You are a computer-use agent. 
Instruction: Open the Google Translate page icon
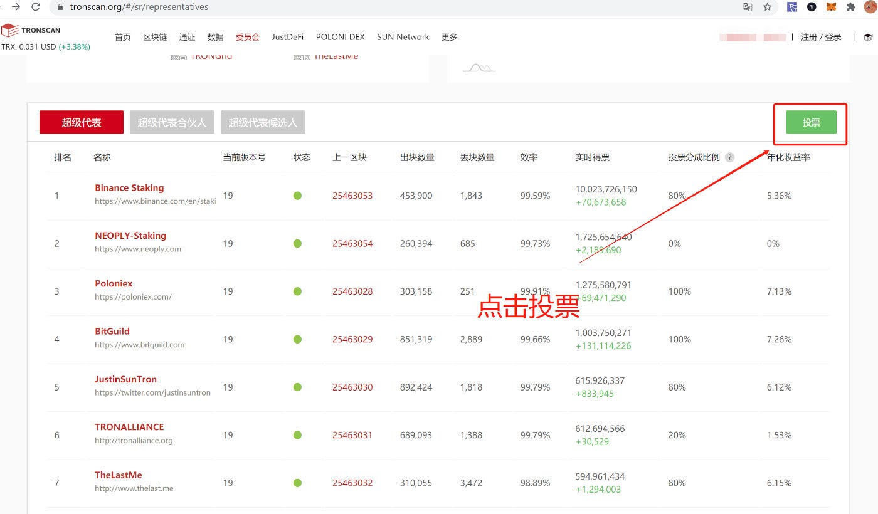748,7
